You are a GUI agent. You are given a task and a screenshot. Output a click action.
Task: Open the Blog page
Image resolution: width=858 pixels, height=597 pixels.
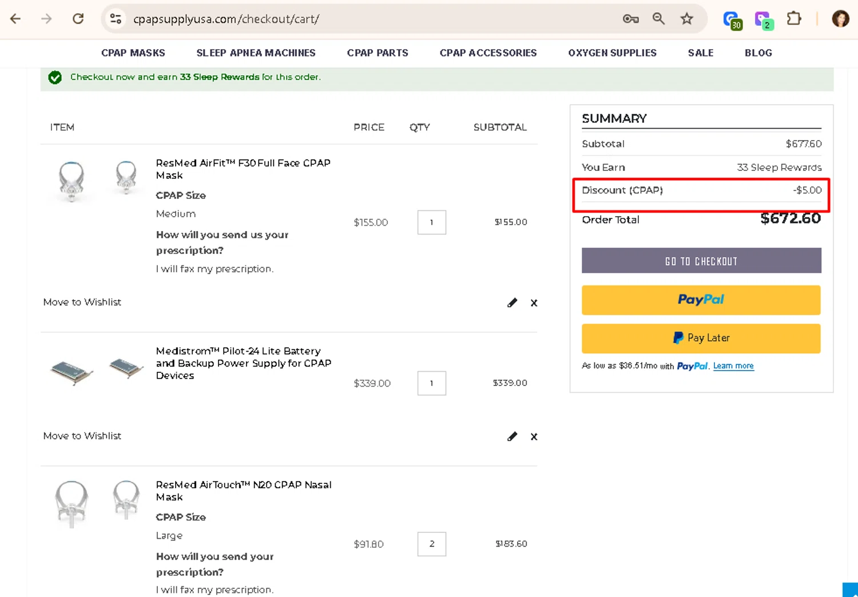(x=758, y=53)
